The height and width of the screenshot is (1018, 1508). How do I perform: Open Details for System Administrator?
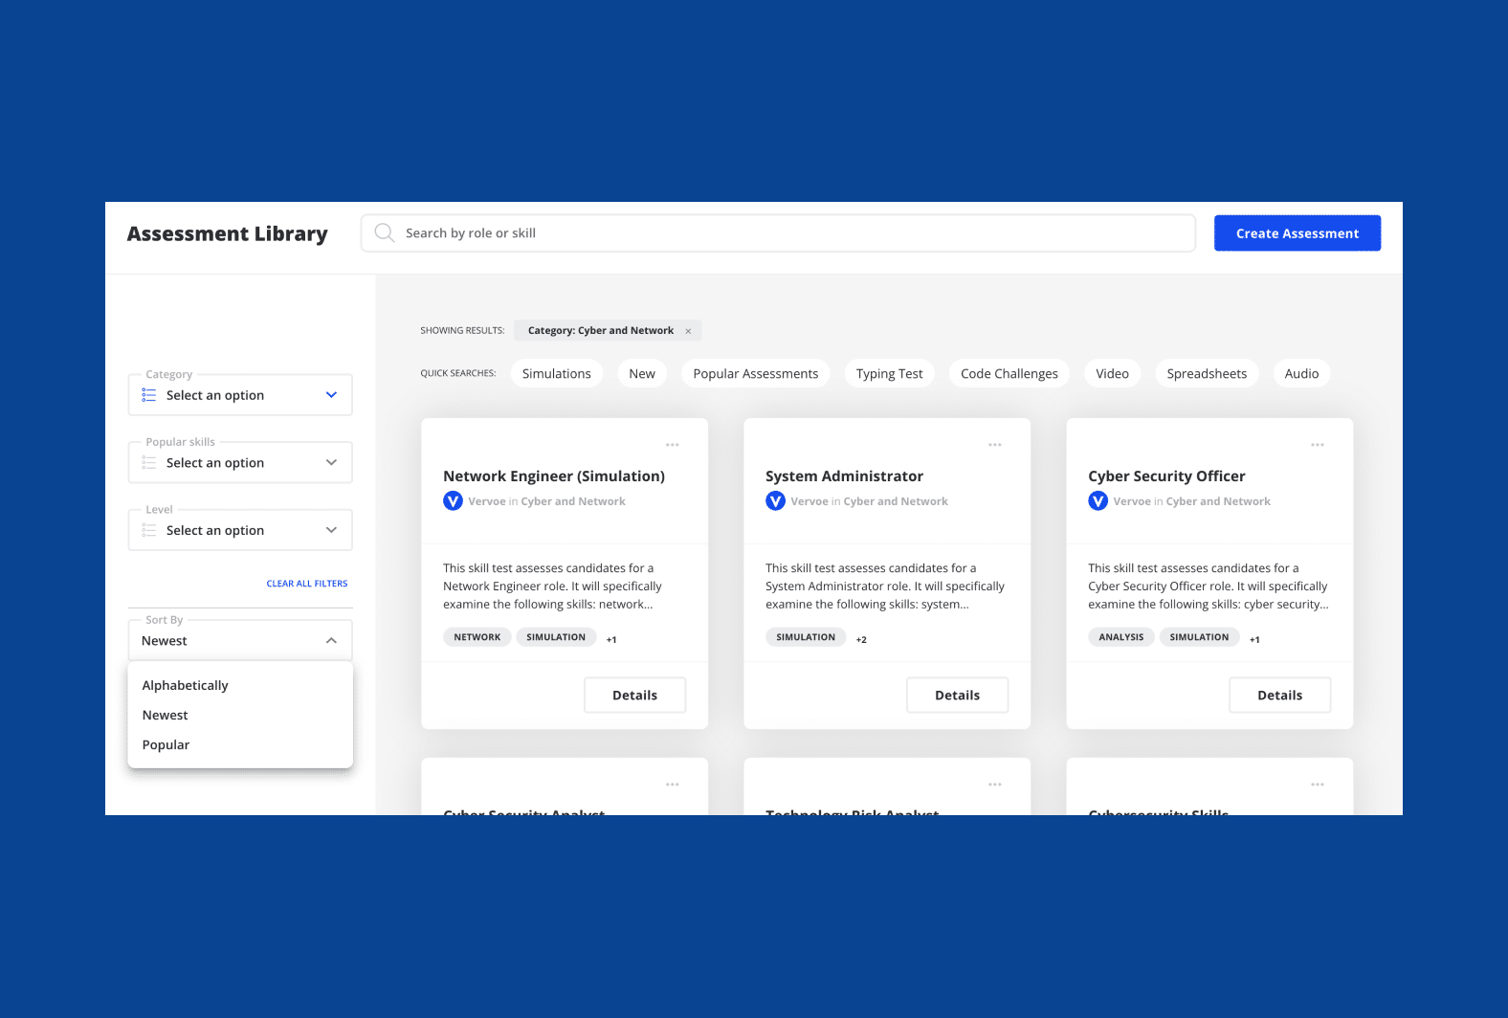tap(958, 696)
